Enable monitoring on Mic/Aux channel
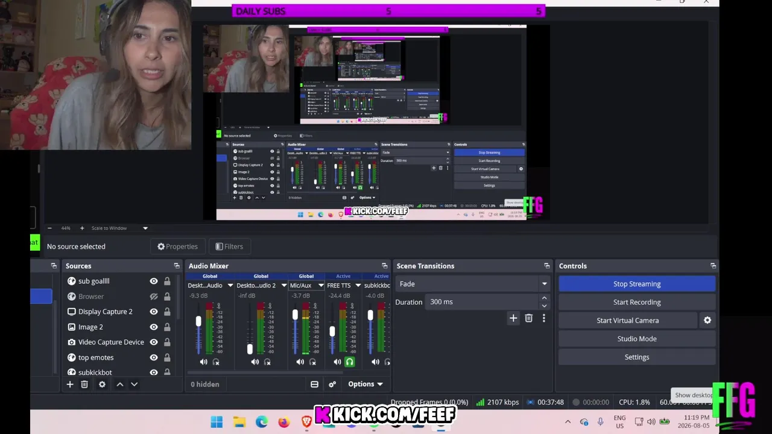 [312, 362]
